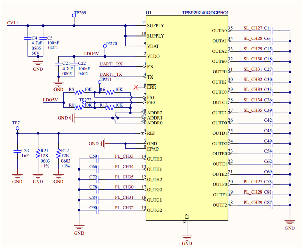Screen dimensions: 303x248
Task: Select the SUPPLY pin 11 label
Action: [x=155, y=25]
